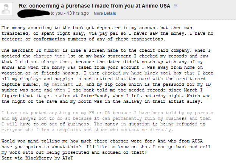
Task: Click the redacted sender name
Action: point(34,14)
